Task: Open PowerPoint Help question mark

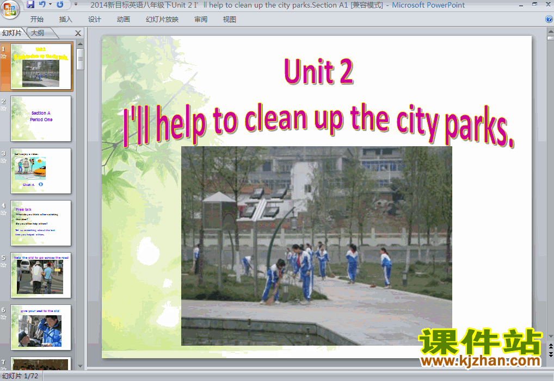Action: click(549, 19)
